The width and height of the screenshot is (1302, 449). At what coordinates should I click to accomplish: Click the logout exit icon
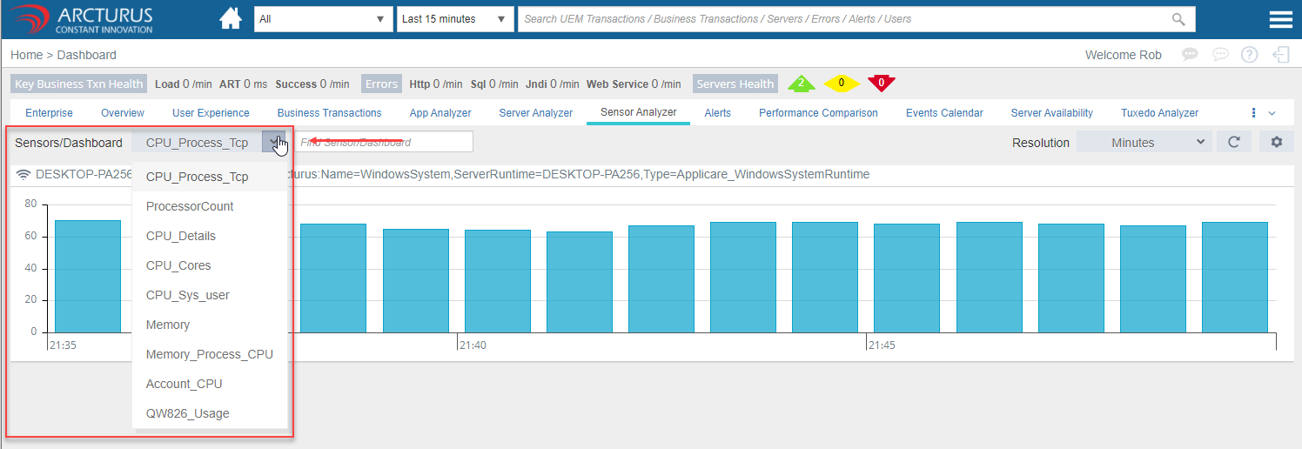(x=1280, y=55)
